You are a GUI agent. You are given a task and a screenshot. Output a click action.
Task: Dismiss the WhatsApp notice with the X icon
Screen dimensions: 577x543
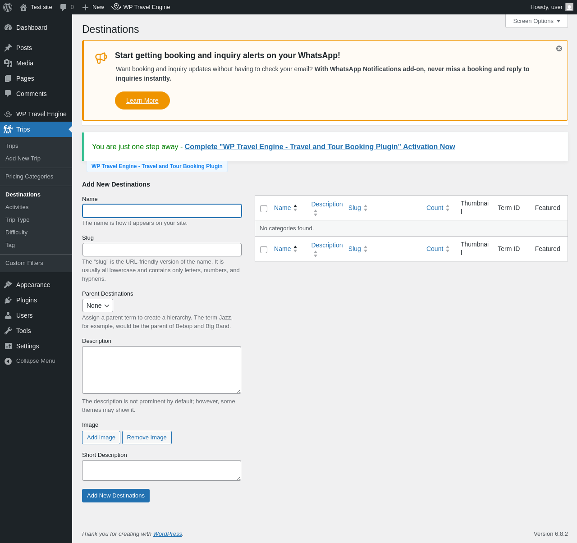coord(559,49)
